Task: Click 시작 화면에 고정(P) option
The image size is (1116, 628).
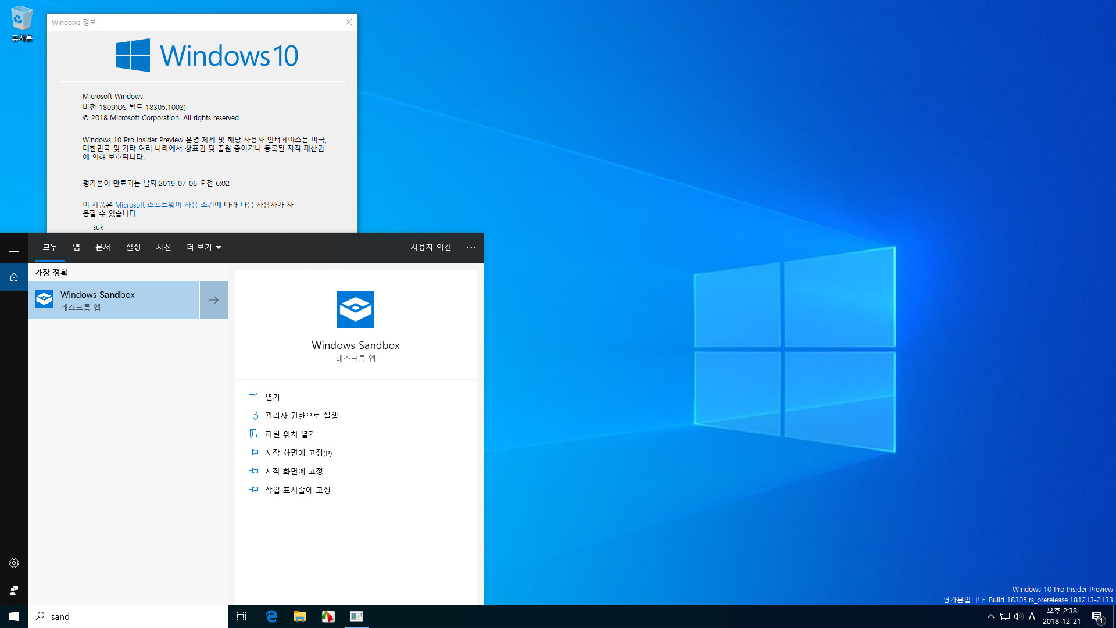Action: point(298,452)
